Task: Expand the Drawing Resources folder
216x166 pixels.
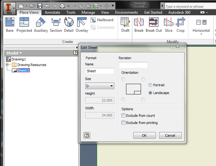Action: click(x=7, y=64)
